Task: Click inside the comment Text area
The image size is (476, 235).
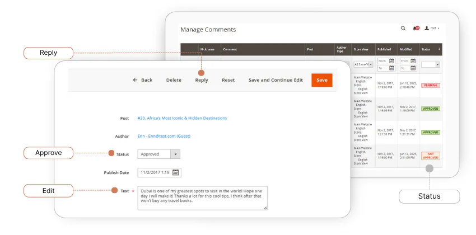Action: pyautogui.click(x=202, y=198)
